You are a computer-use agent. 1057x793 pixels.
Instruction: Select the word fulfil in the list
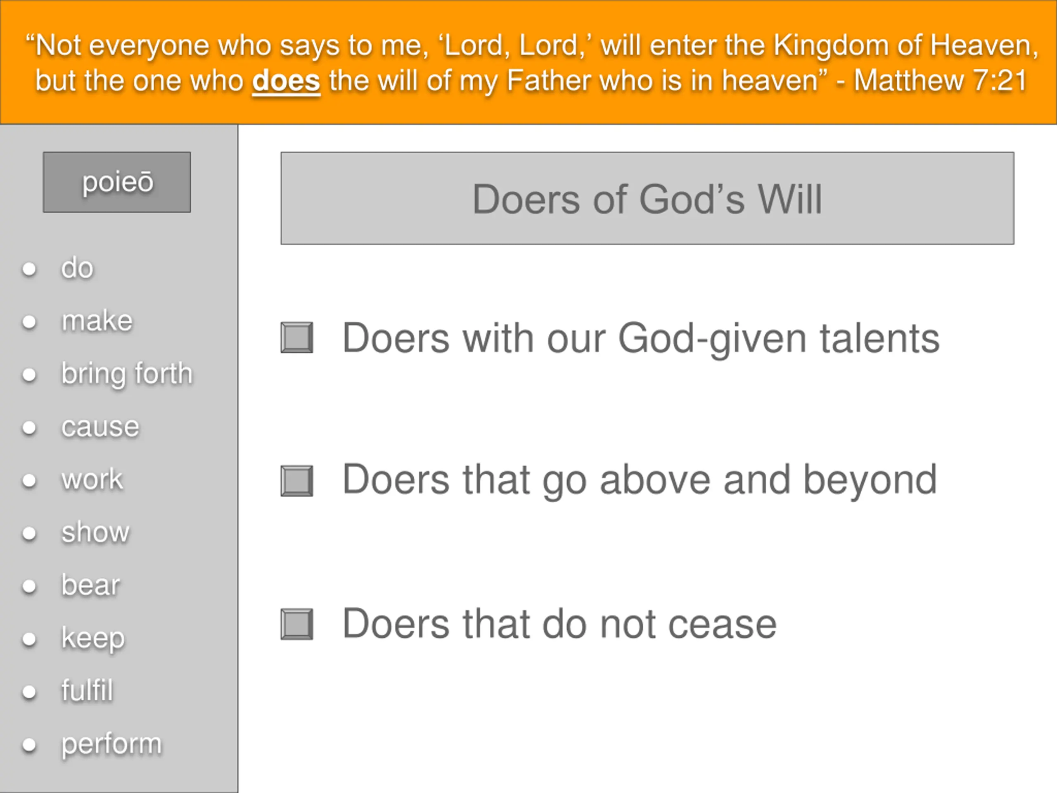click(88, 690)
